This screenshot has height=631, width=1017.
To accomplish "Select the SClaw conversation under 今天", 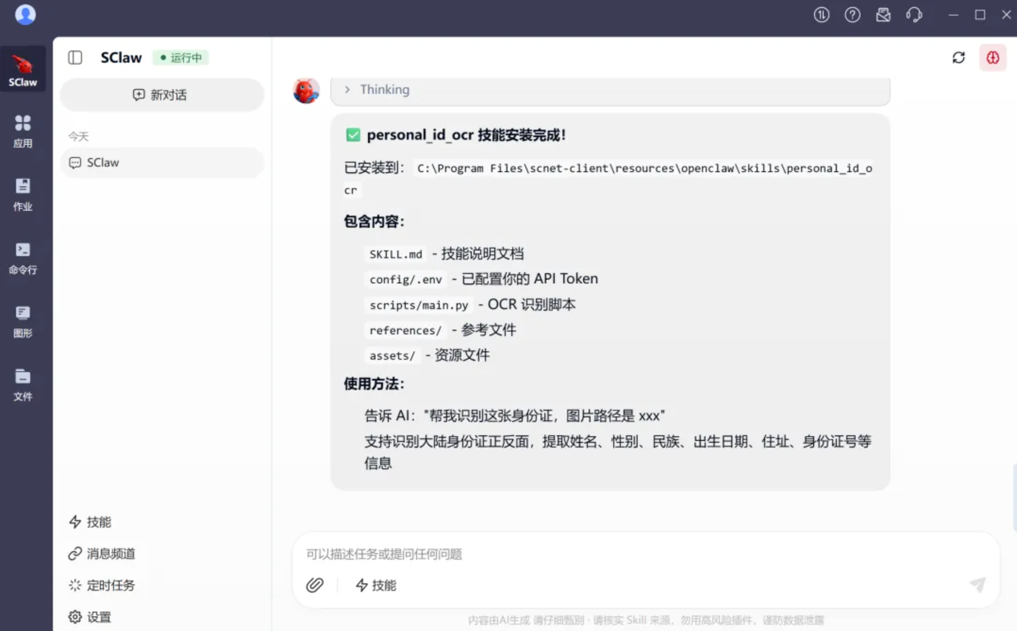I will (x=162, y=163).
